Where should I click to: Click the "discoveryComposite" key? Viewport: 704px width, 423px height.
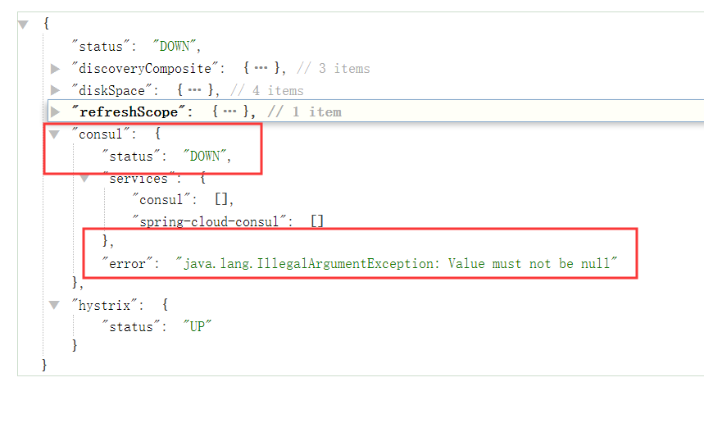145,69
